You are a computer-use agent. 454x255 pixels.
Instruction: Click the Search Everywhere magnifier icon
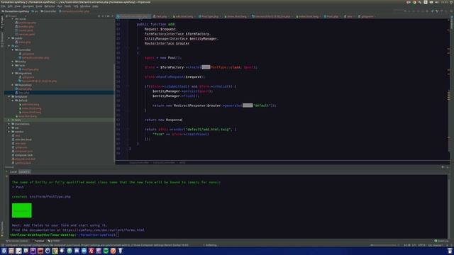click(x=451, y=11)
